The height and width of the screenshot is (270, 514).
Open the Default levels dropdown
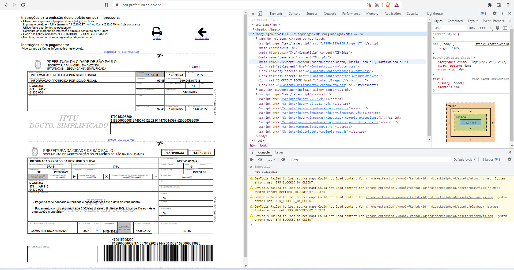tap(464, 159)
